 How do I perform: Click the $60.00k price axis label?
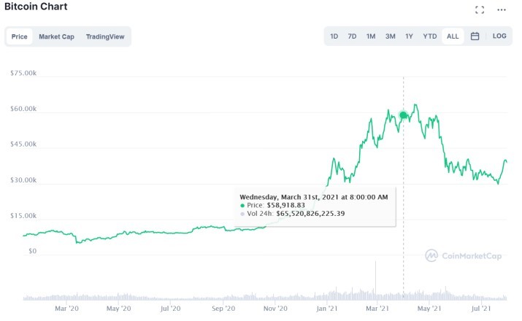(23, 109)
